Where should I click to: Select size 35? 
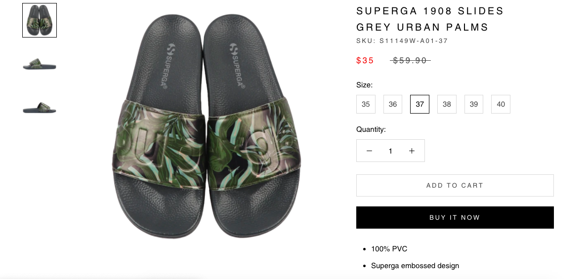pyautogui.click(x=366, y=104)
